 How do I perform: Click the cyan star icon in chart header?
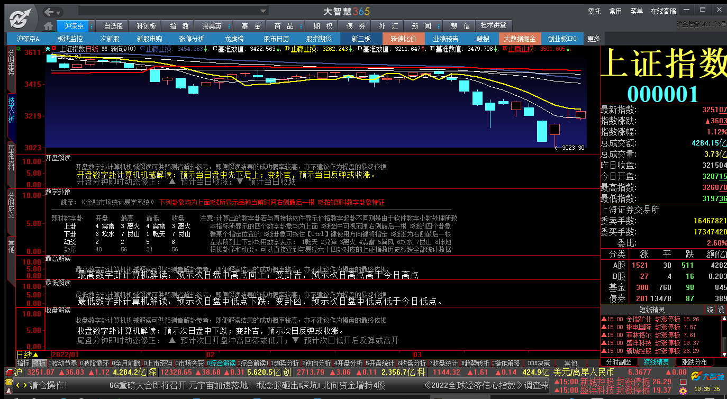[x=48, y=49]
